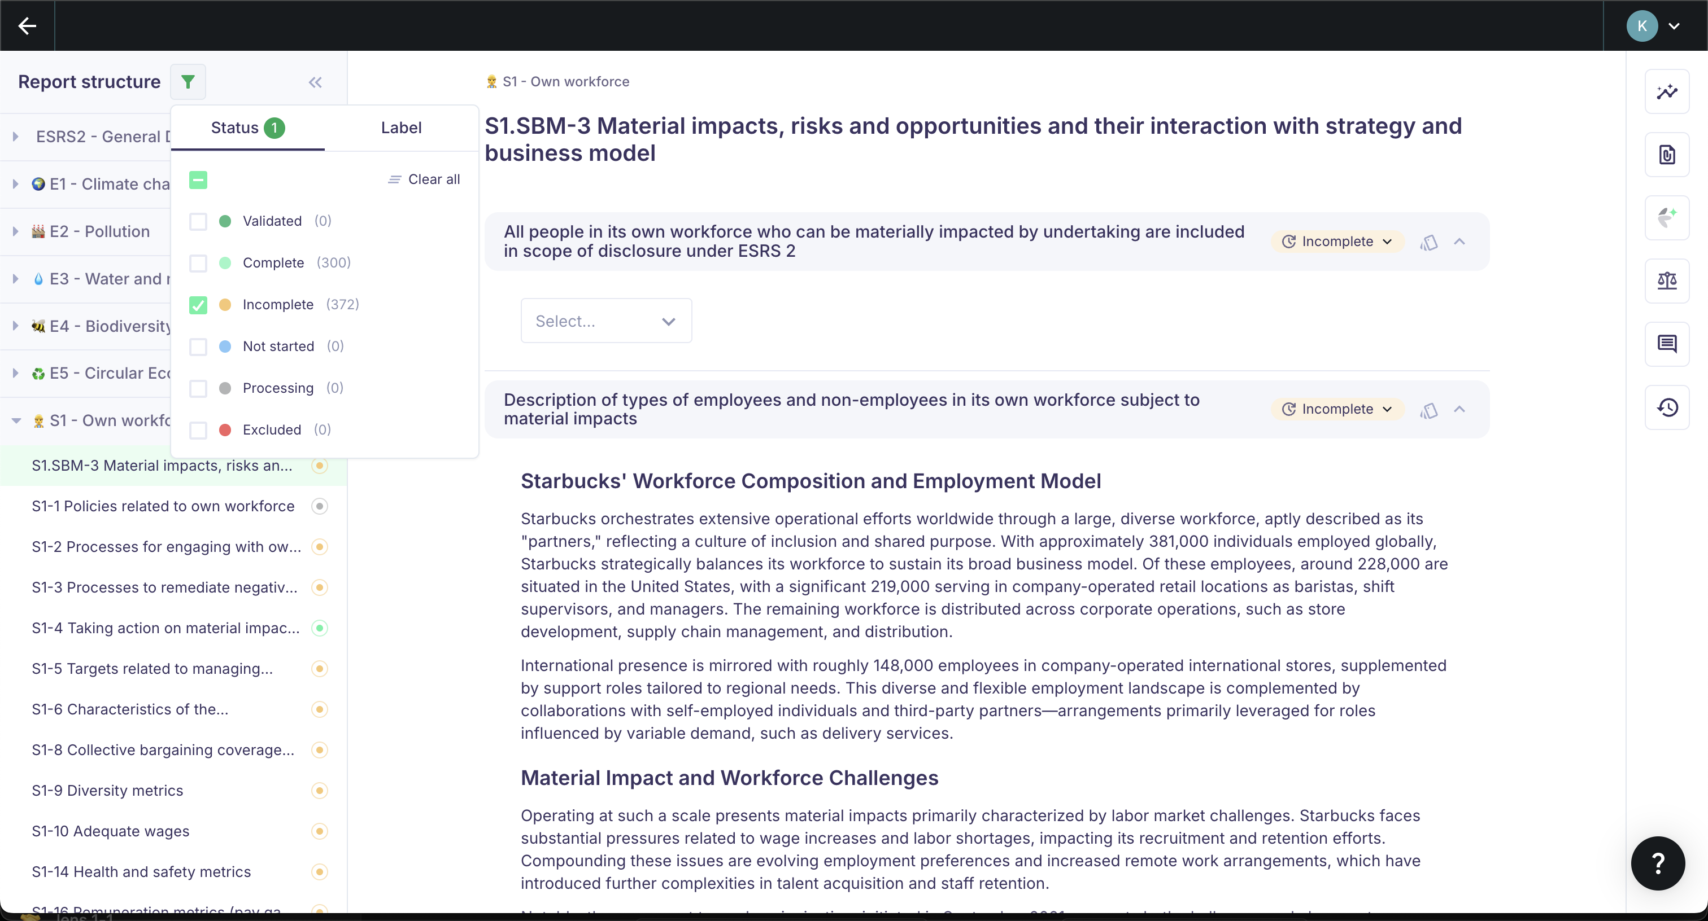The height and width of the screenshot is (921, 1708).
Task: Check the Excluded status filter
Action: (198, 430)
